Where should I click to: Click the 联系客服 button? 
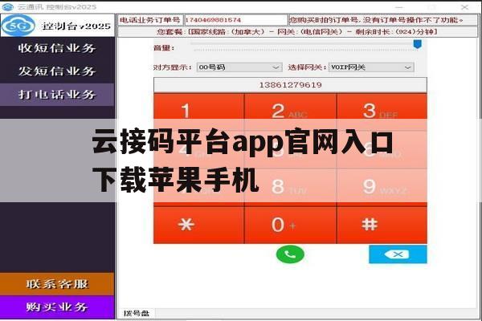57,284
